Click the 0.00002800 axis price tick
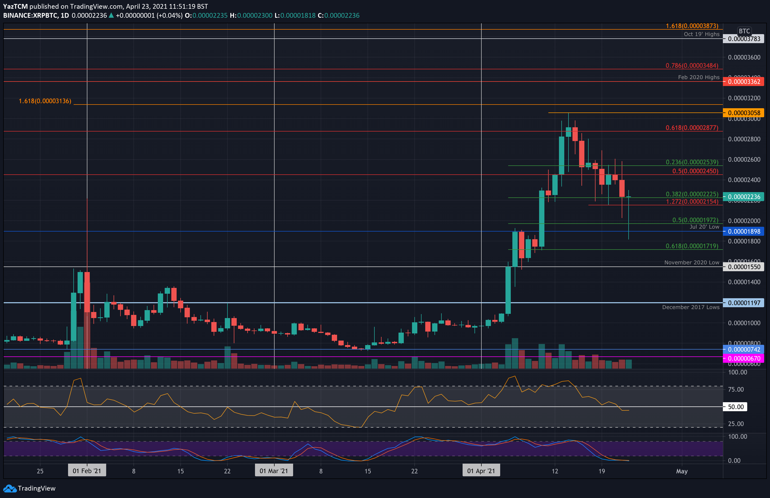Screen dimensions: 770x498 coord(744,139)
